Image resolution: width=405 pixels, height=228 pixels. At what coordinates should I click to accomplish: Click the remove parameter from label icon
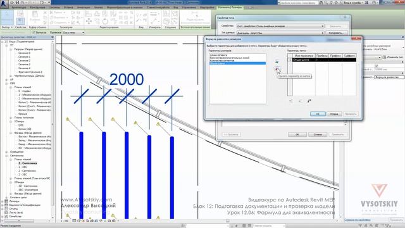[x=277, y=69]
